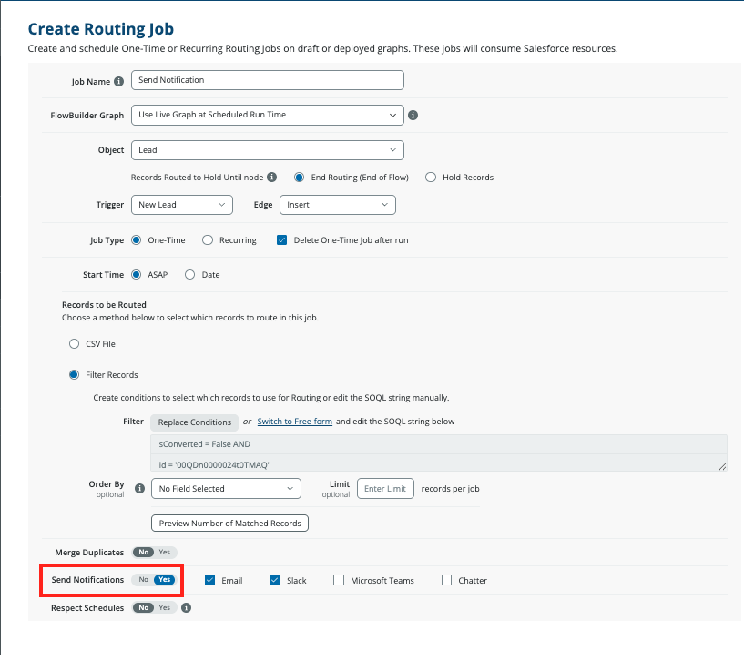Click the Enter Limit input field
Image resolution: width=744 pixels, height=661 pixels.
(x=385, y=489)
